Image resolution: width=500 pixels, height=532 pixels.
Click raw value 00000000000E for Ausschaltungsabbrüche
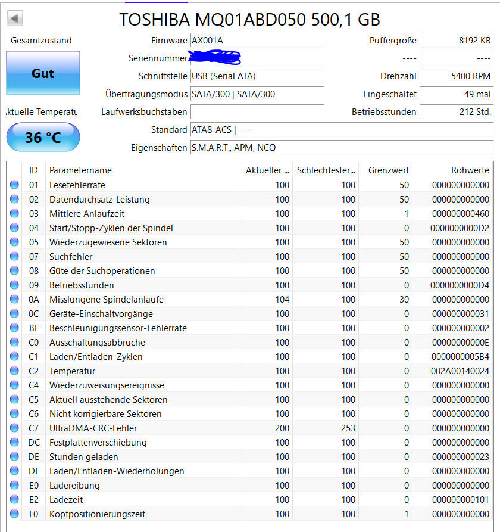point(460,343)
